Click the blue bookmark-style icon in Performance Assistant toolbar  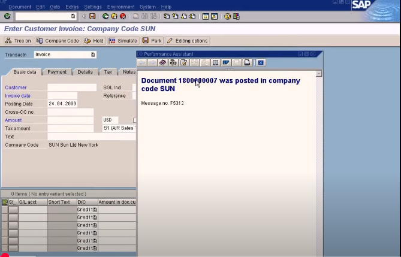226,63
